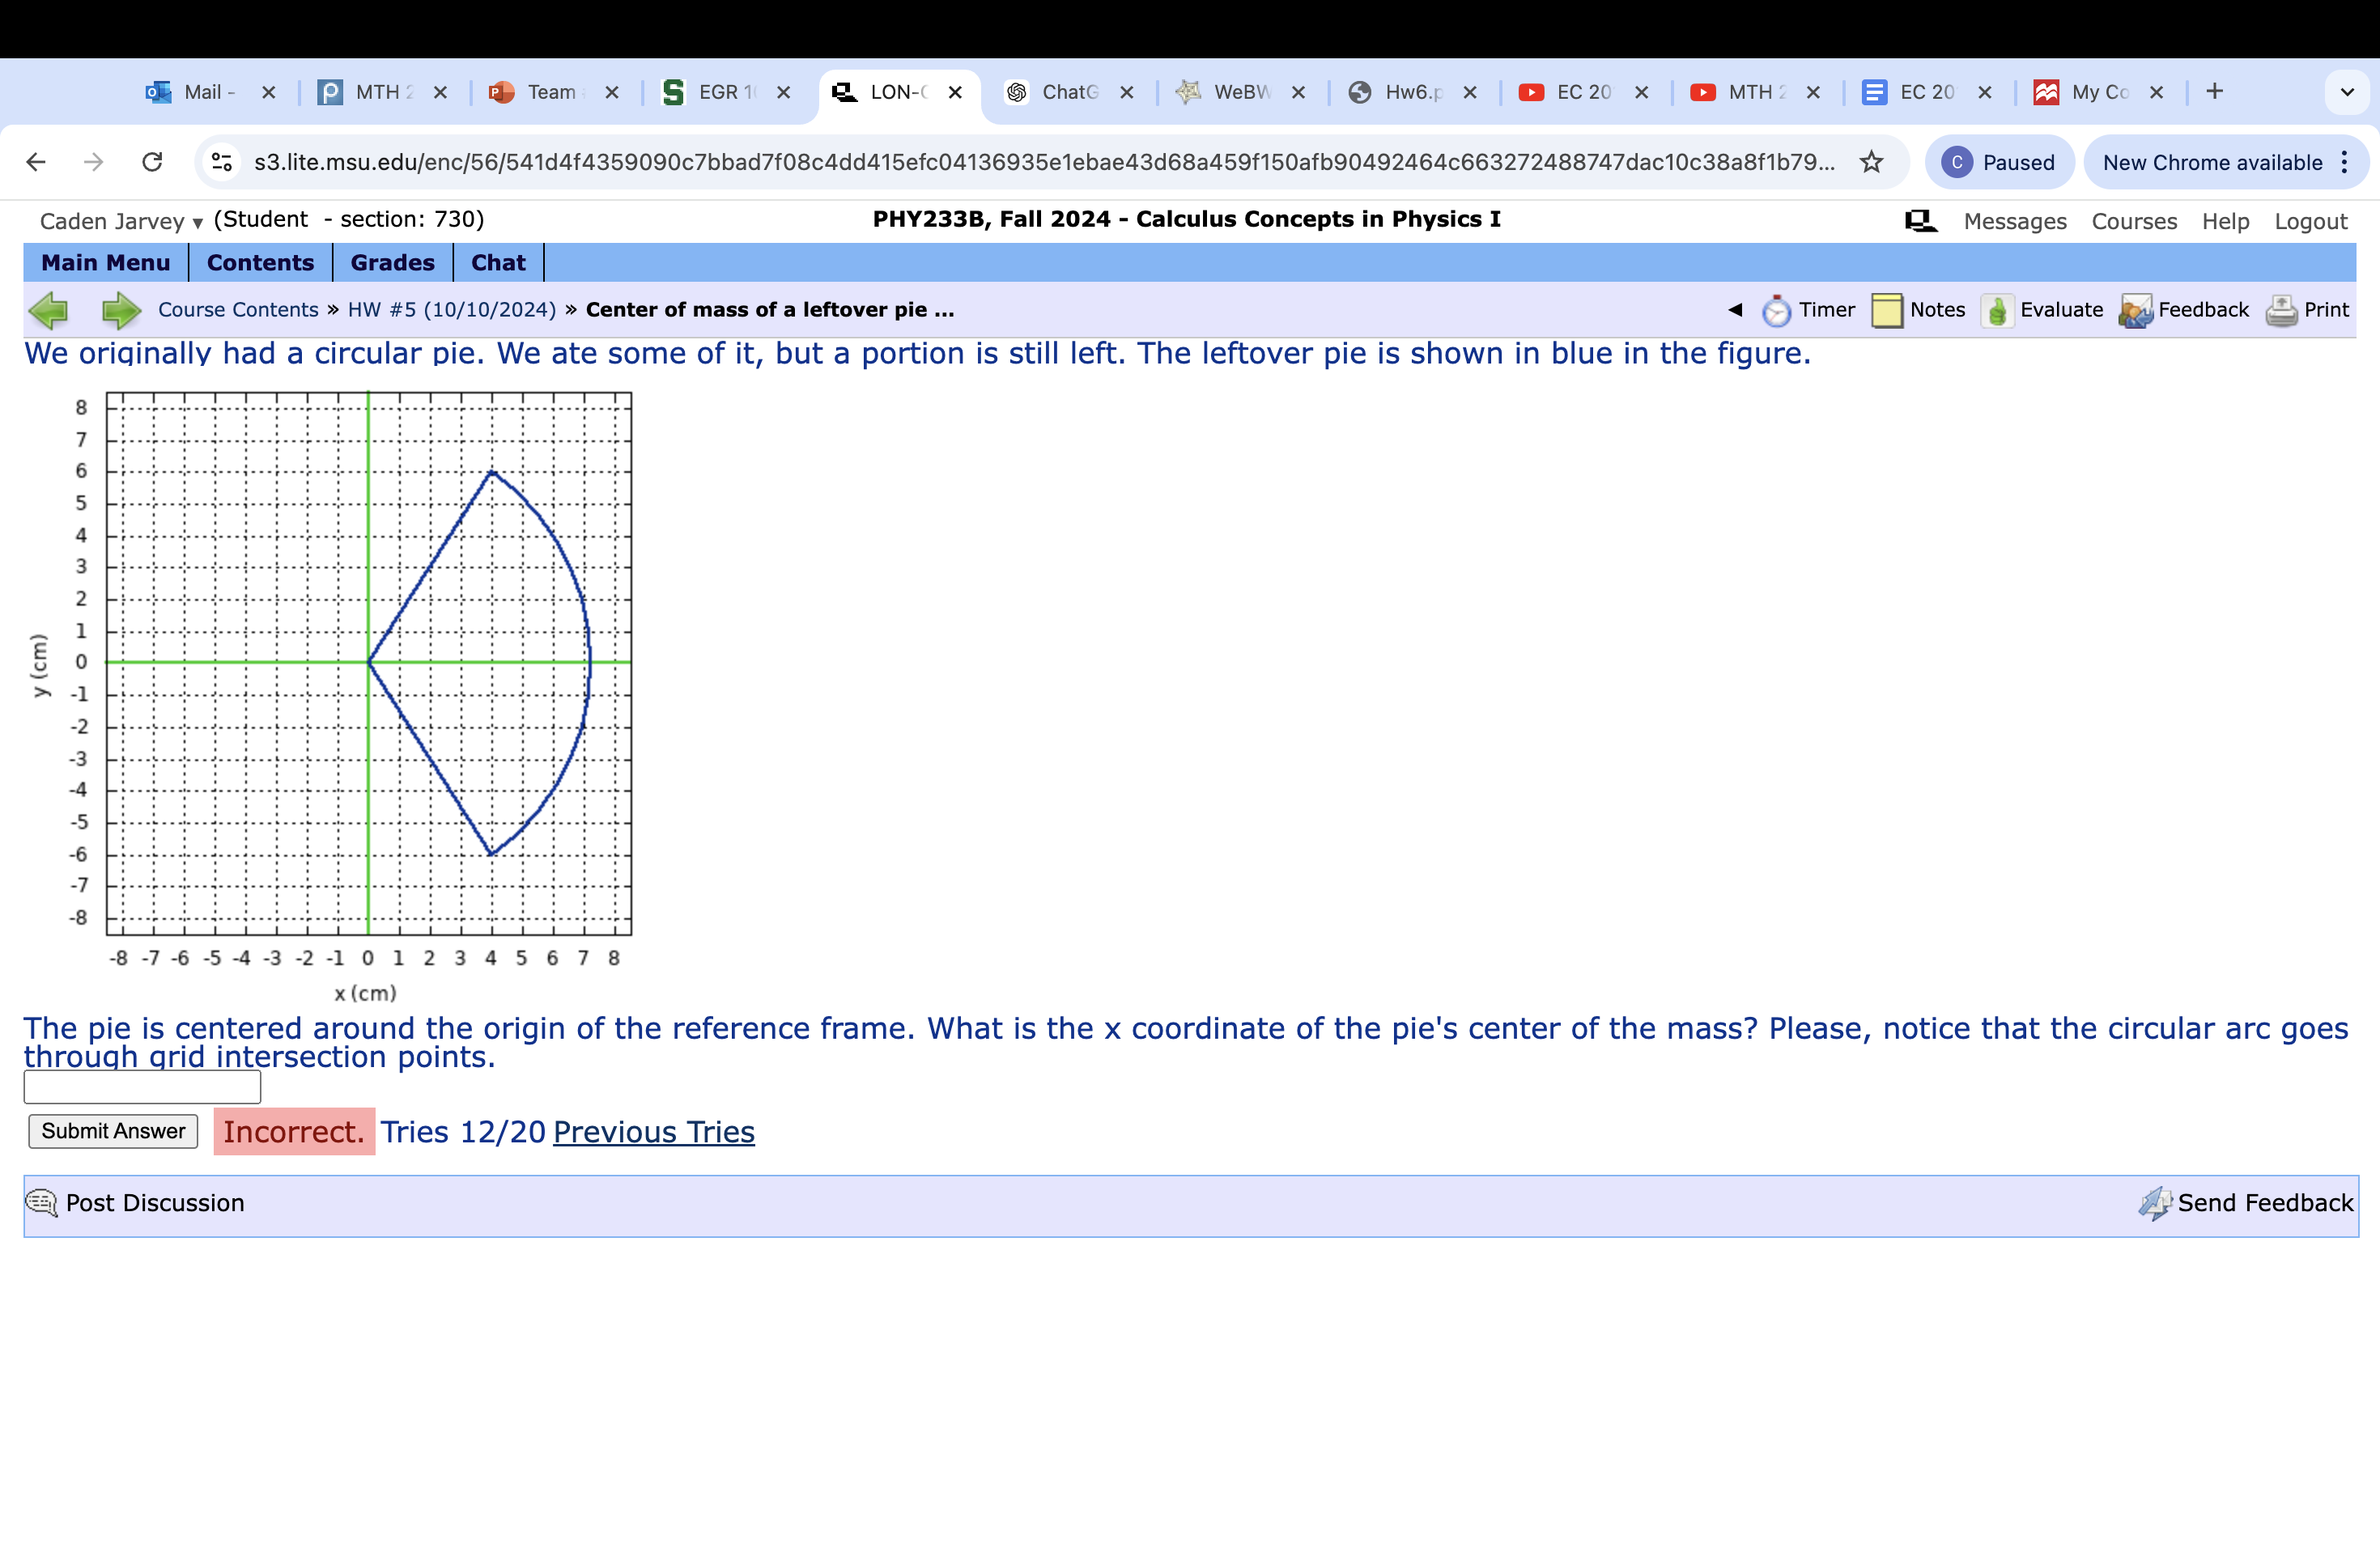Image resolution: width=2380 pixels, height=1548 pixels.
Task: Go to previous resource with green left arrow
Action: click(48, 310)
